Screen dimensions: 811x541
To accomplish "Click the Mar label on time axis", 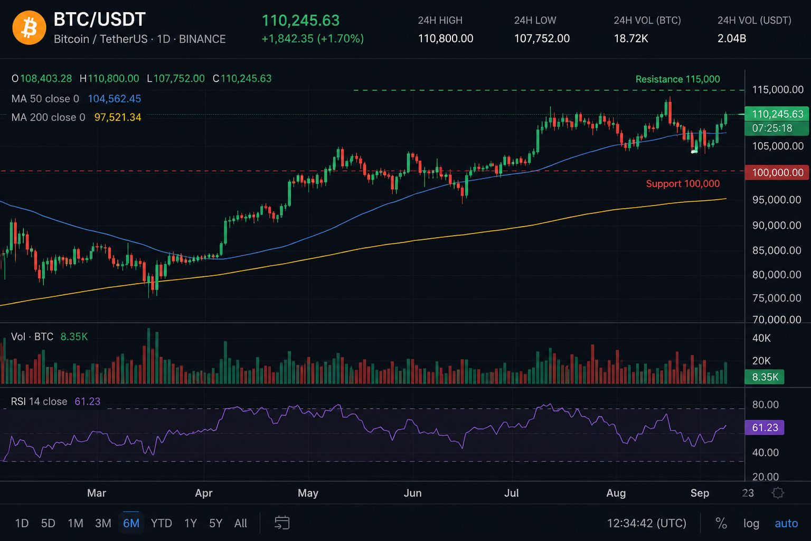I will click(x=97, y=493).
